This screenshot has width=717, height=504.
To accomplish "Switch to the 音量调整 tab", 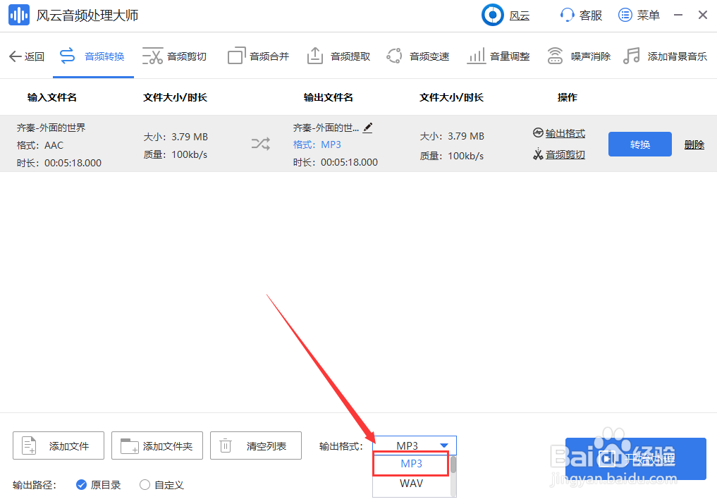I will pyautogui.click(x=498, y=56).
